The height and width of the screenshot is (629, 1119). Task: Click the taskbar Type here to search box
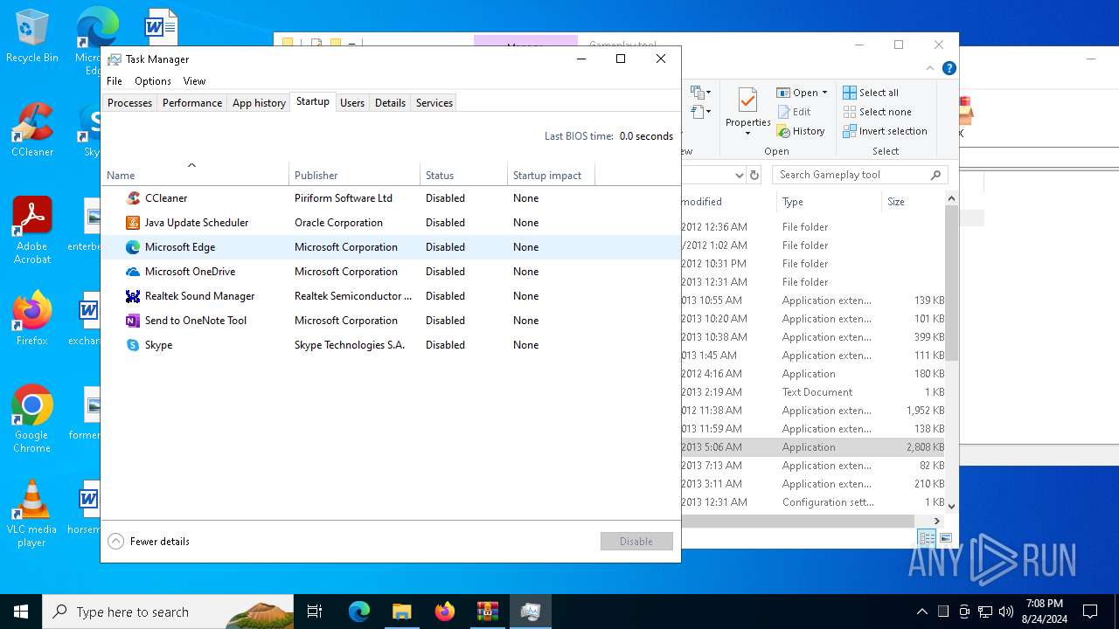point(168,612)
